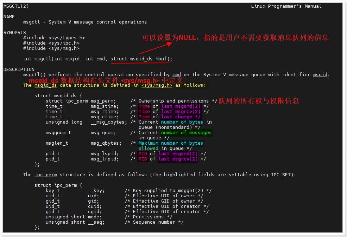This screenshot has width=347, height=237.
Task: Click the #include <sys/ipc.h> line
Action: tap(51, 43)
